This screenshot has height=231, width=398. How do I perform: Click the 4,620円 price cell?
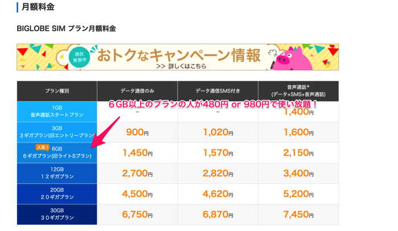[218, 194]
